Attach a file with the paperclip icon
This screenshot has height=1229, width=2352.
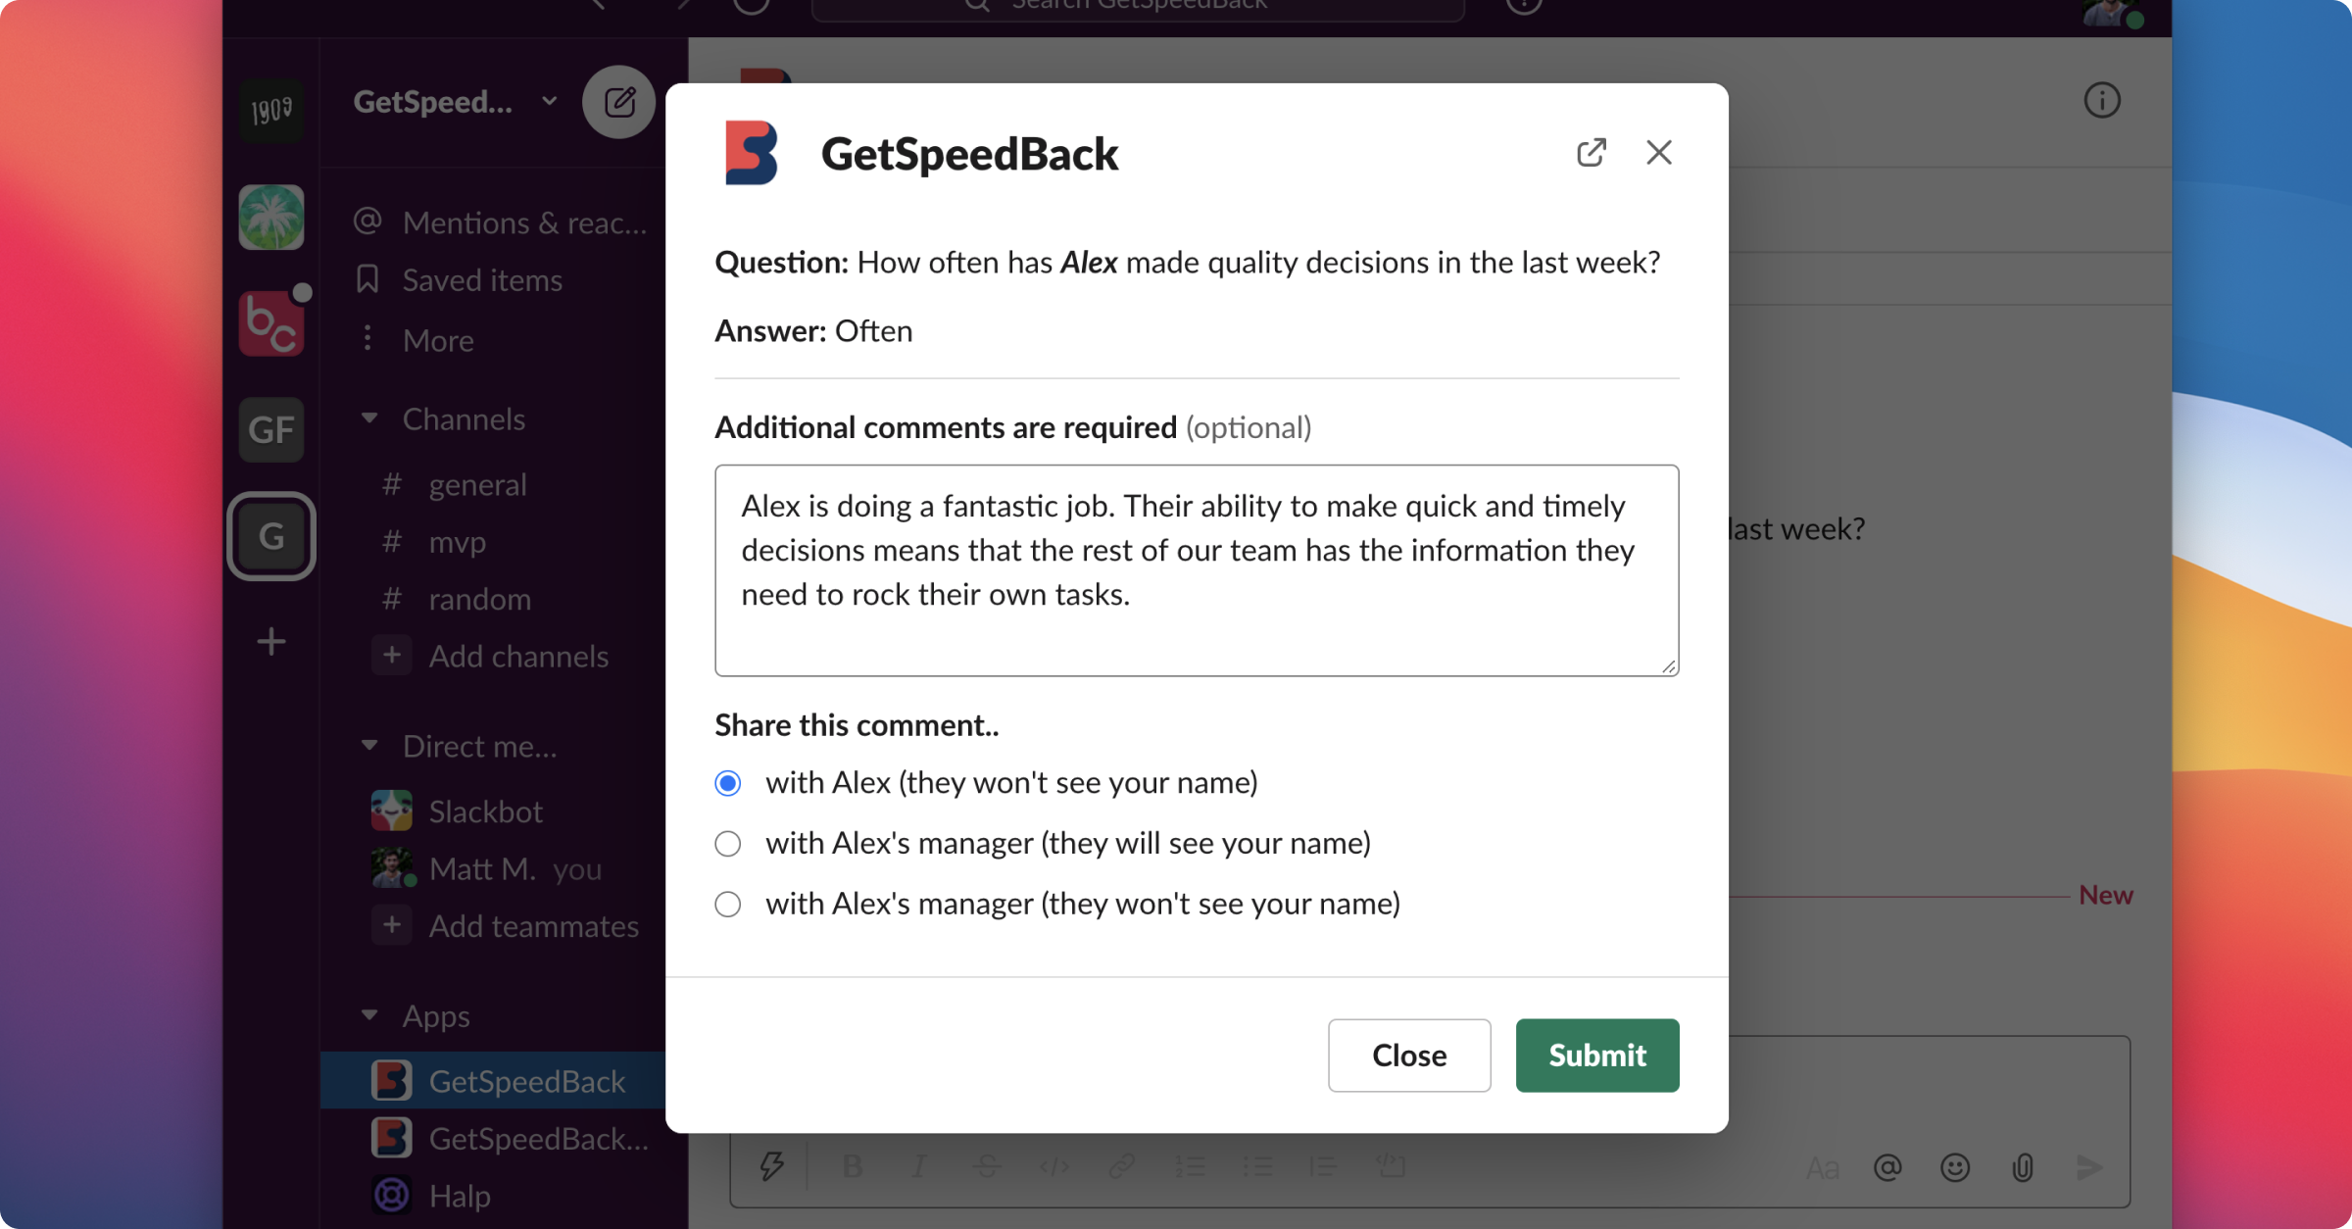[x=2021, y=1167]
